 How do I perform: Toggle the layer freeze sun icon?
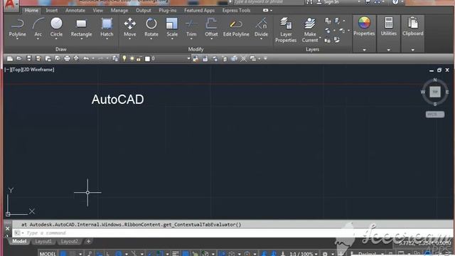pos(132,58)
